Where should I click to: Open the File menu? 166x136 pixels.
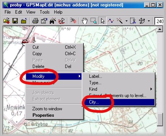(8, 12)
